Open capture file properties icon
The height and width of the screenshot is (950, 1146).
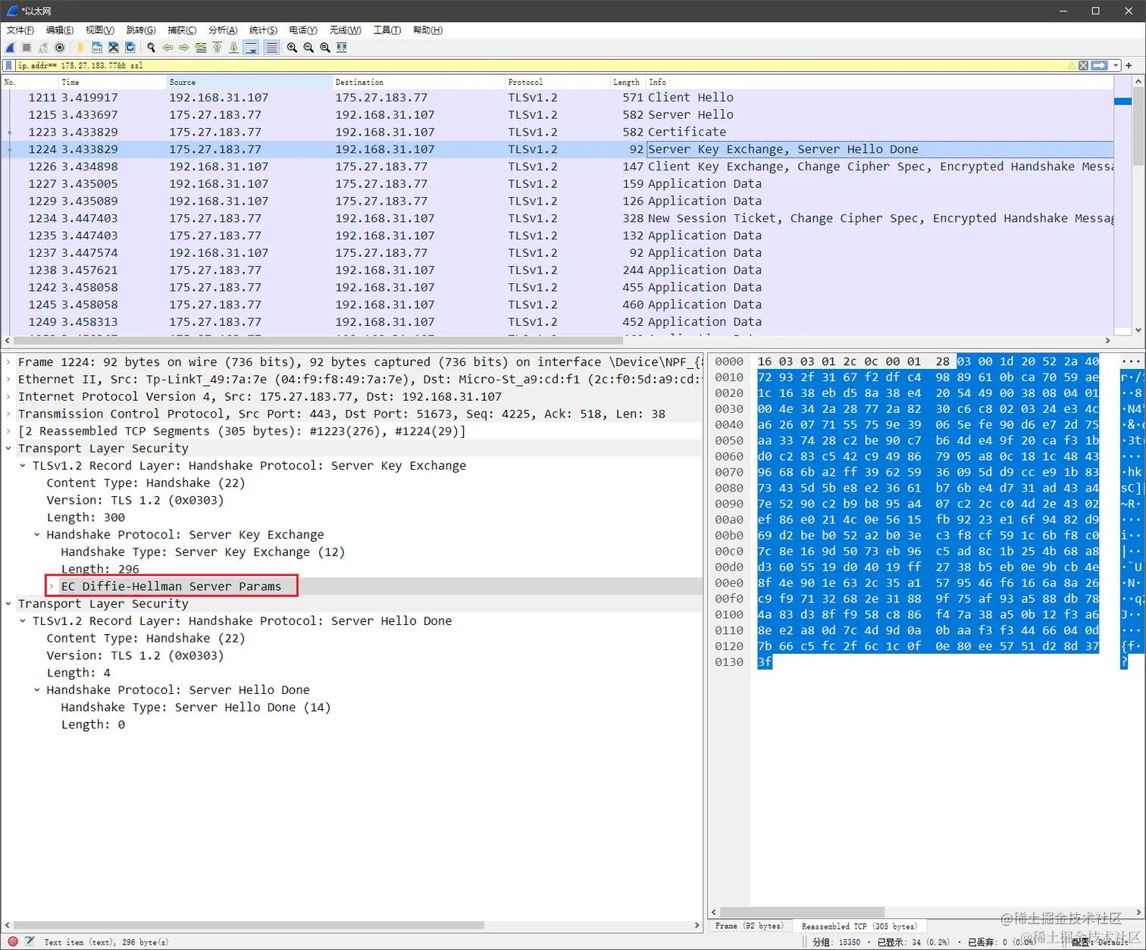click(x=30, y=942)
